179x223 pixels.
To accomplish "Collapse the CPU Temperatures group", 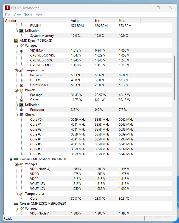I will 16,70.
